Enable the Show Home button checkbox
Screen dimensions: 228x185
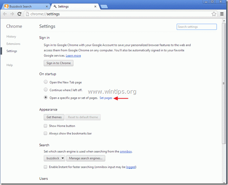click(46, 126)
